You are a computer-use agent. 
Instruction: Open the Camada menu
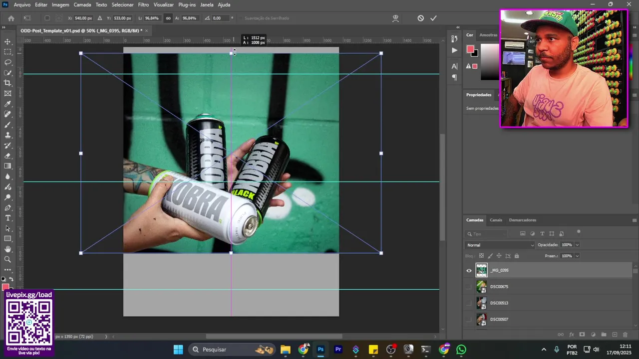(x=82, y=4)
